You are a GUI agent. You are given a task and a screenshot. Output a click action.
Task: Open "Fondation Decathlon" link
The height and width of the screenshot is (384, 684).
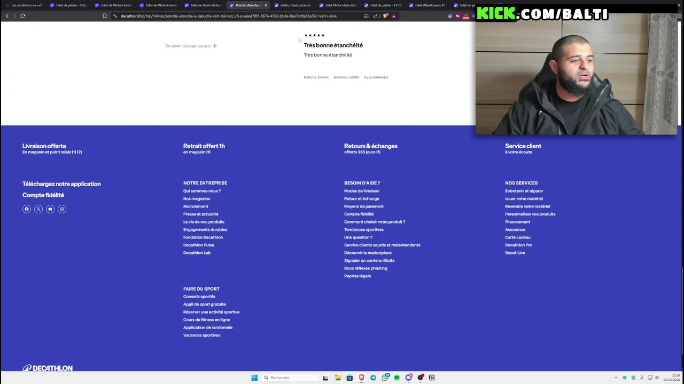pyautogui.click(x=203, y=237)
